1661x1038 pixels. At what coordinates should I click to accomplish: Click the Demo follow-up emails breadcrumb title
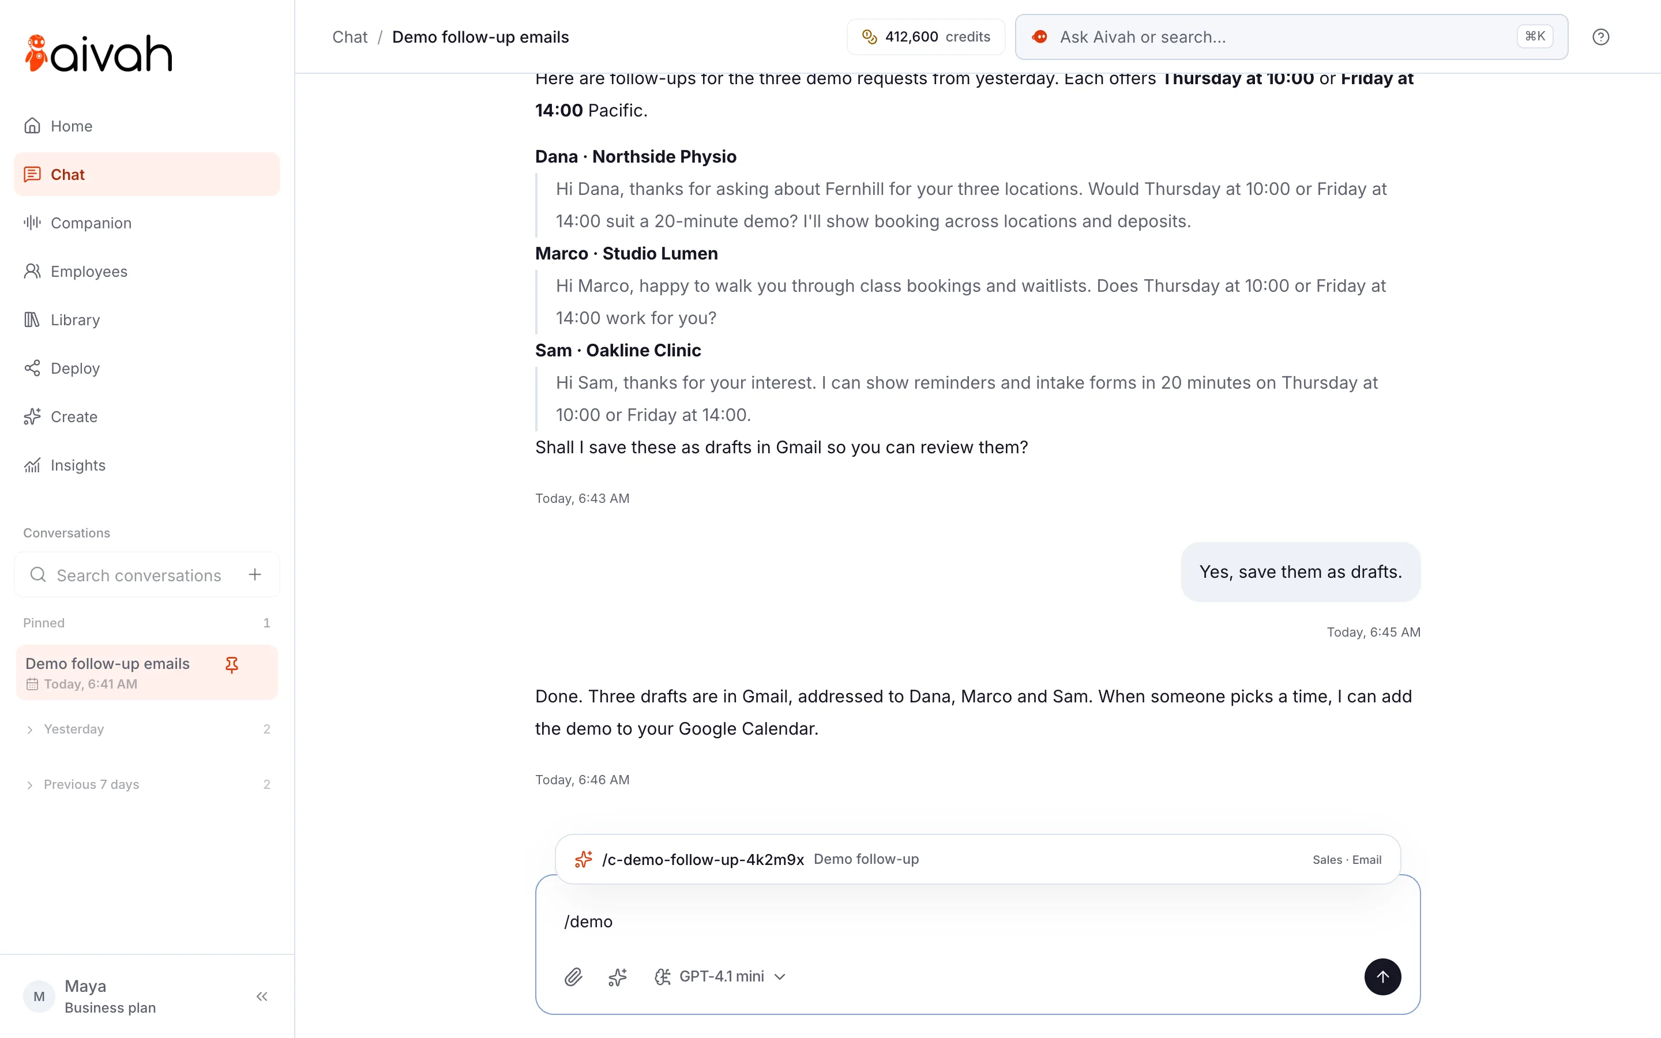(x=480, y=37)
